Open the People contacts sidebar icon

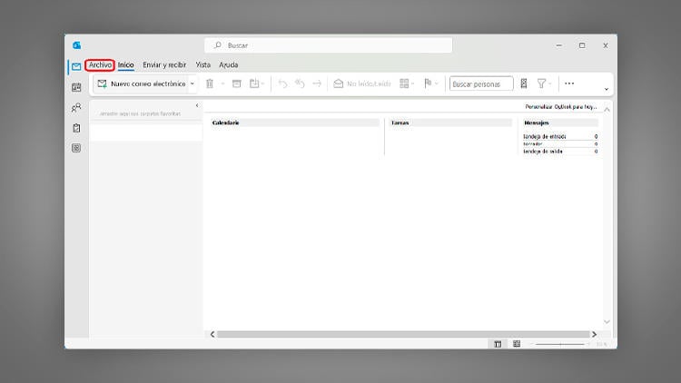(x=76, y=107)
